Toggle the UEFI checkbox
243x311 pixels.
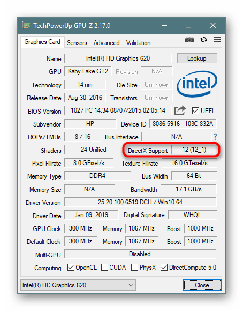(x=195, y=110)
